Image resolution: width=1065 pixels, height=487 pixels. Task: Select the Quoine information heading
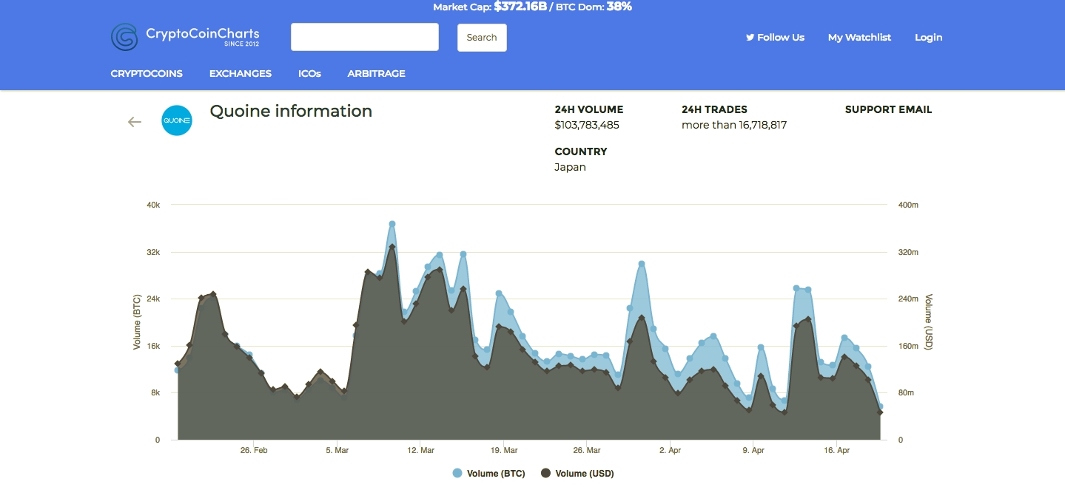coord(291,112)
